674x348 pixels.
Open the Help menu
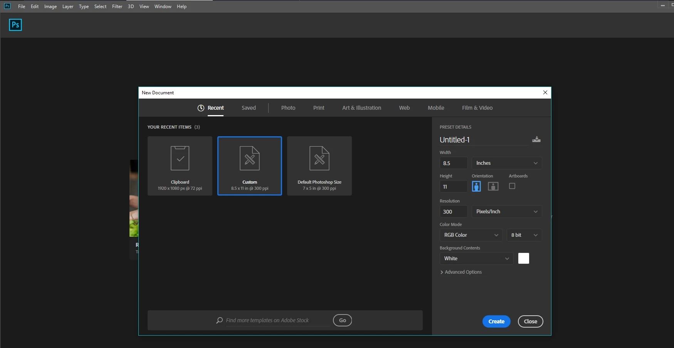tap(182, 7)
